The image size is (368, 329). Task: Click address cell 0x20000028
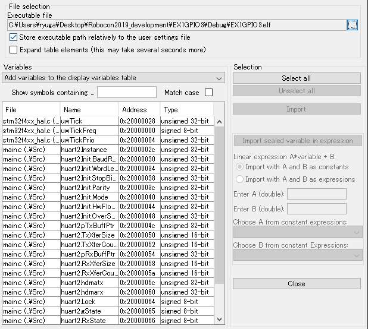click(x=140, y=121)
